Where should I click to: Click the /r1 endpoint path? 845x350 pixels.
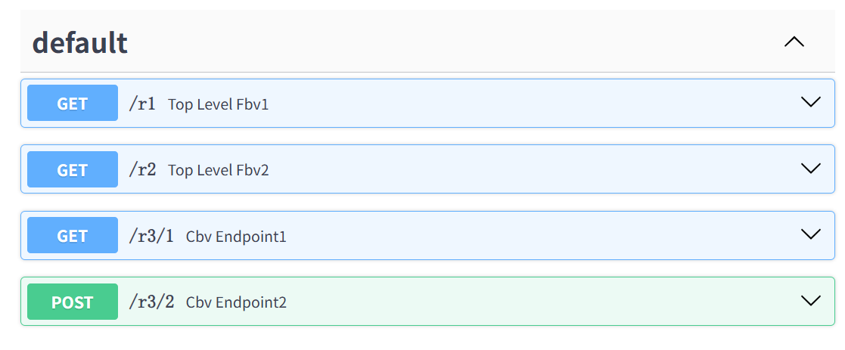tap(142, 104)
